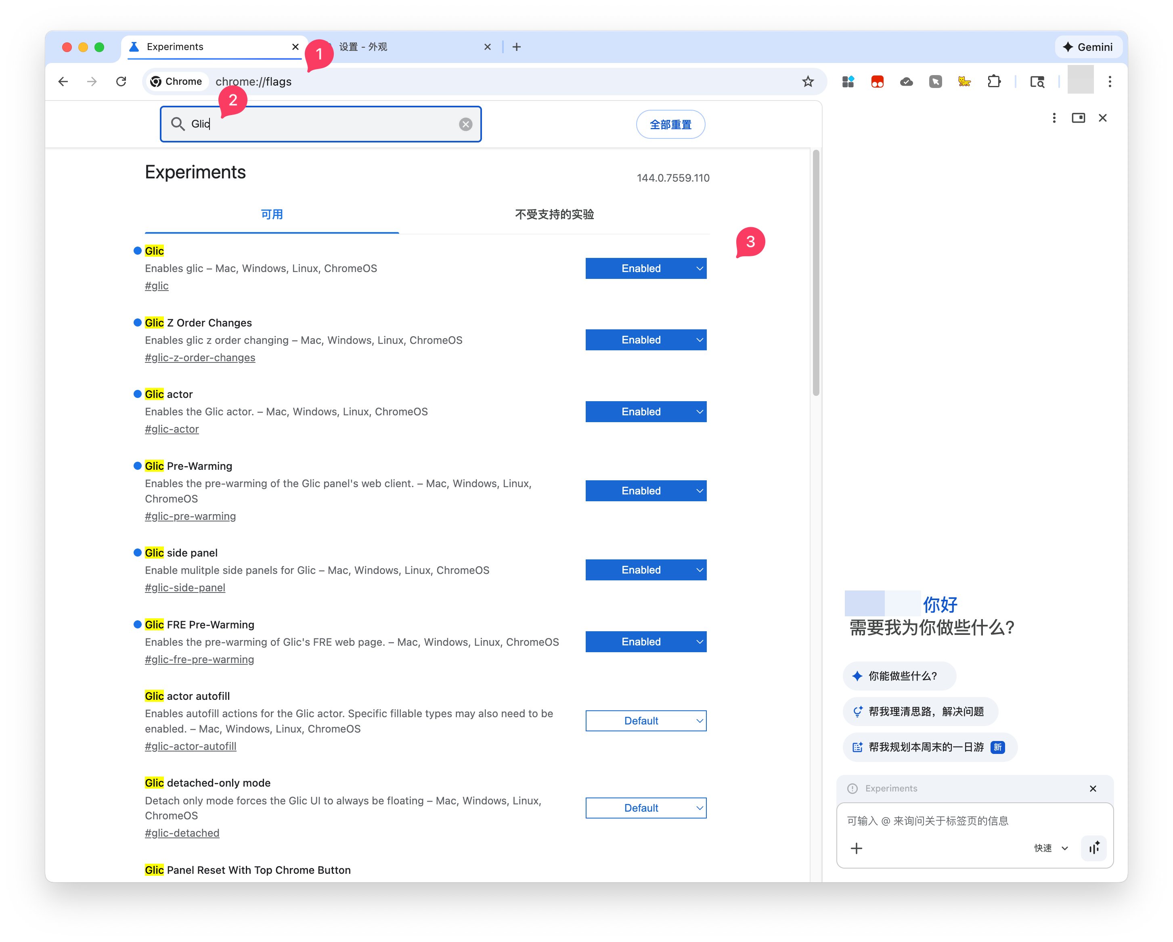Viewport: 1173px width, 942px height.
Task: Open the #glic-z-order-changes link
Action: [200, 358]
